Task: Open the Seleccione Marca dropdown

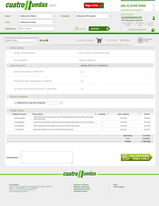Action: tap(37, 16)
